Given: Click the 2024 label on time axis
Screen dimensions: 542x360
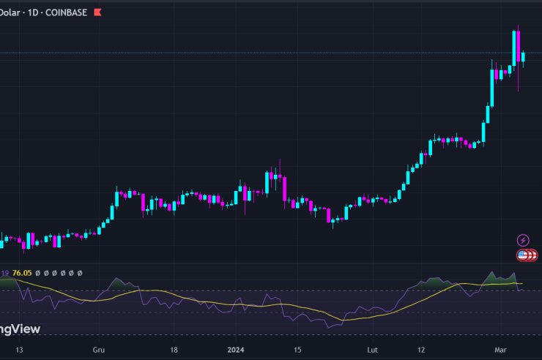Looking at the screenshot, I should (x=236, y=350).
